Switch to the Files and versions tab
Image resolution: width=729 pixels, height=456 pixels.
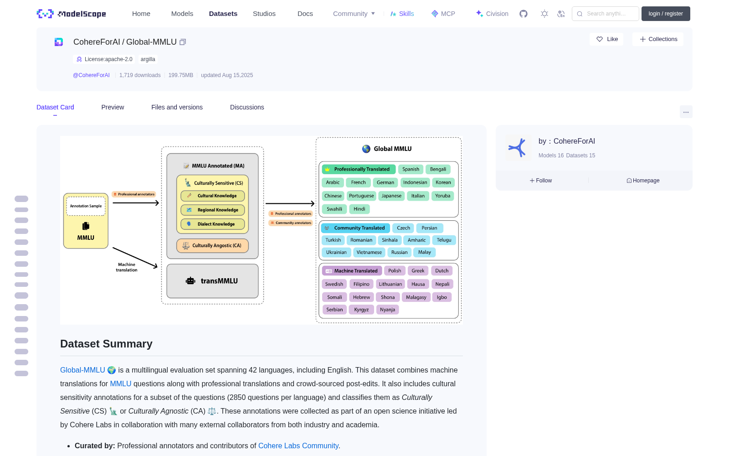tap(177, 107)
